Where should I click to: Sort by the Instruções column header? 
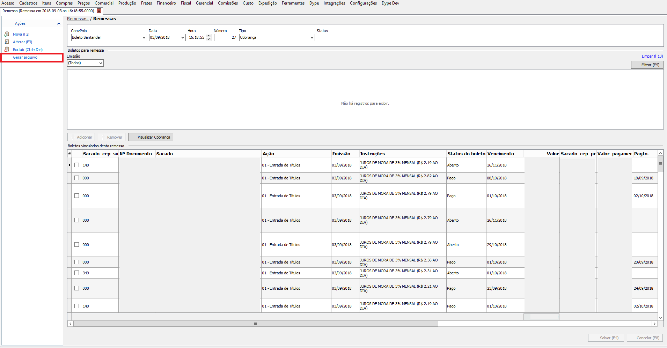[x=403, y=154]
